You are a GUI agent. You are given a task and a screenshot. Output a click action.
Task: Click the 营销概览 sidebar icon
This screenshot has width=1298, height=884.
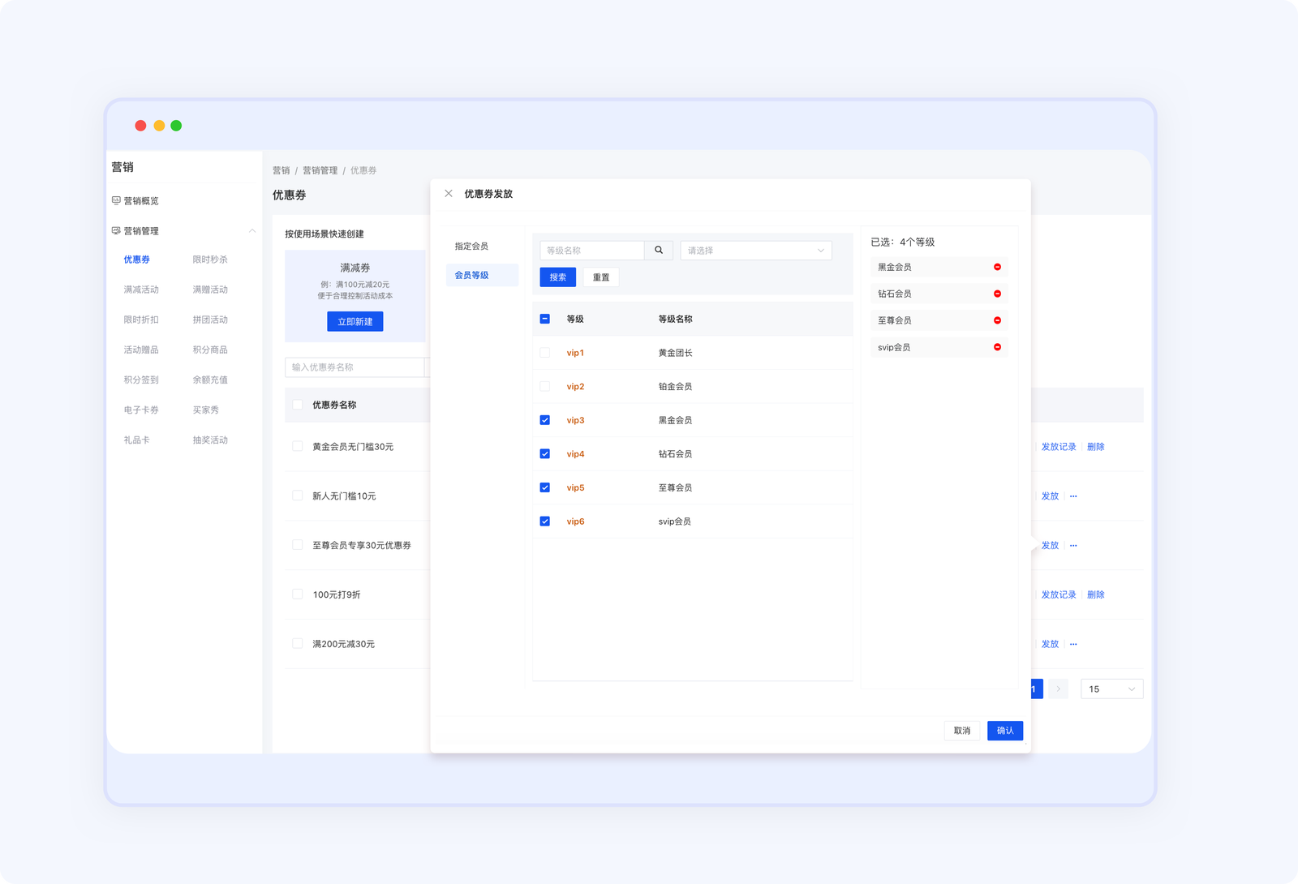point(116,200)
